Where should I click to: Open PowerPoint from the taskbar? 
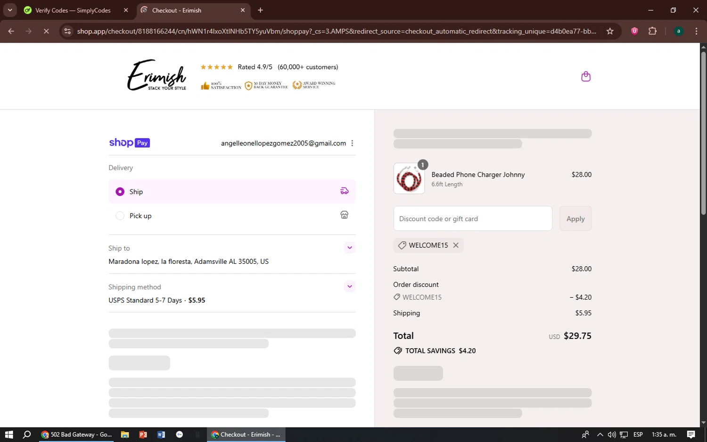pos(143,434)
